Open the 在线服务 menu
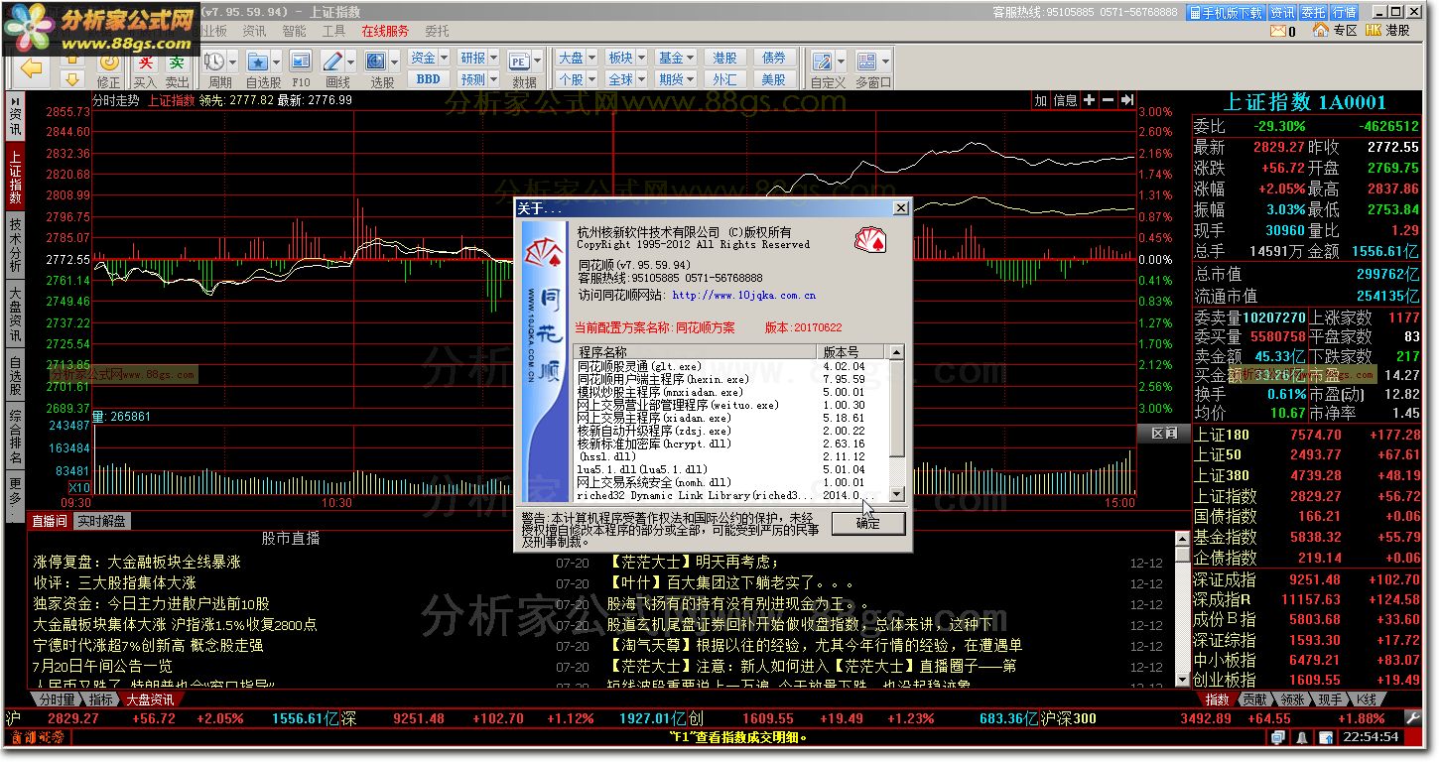1440x762 pixels. (x=385, y=32)
